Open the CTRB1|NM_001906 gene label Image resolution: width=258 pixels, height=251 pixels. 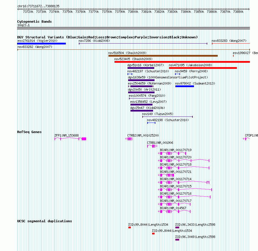tap(160, 143)
